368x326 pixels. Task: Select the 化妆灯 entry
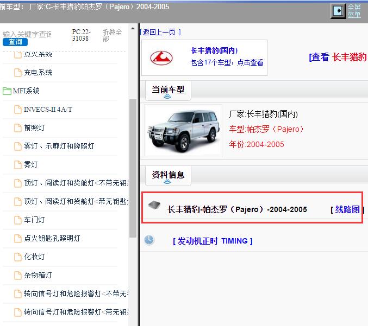tap(34, 257)
